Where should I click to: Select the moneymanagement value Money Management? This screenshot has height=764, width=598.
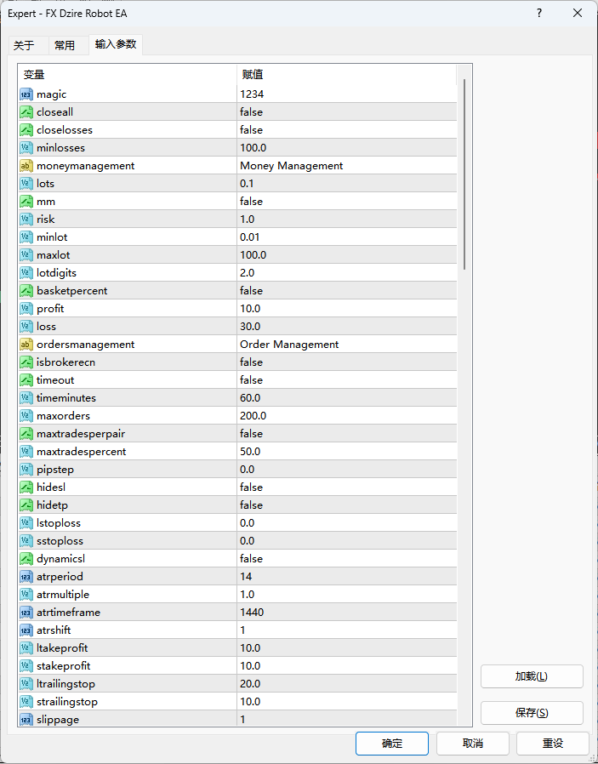291,166
